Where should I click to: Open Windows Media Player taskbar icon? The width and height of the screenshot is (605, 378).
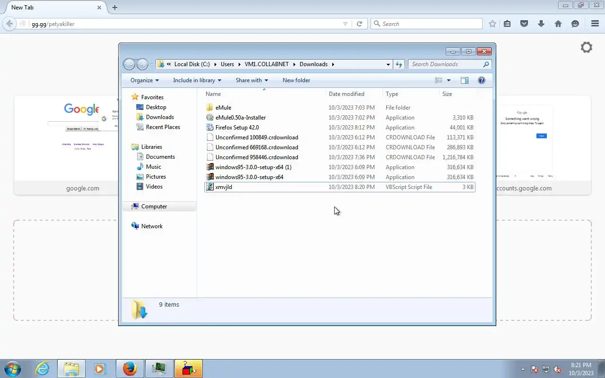(x=100, y=369)
